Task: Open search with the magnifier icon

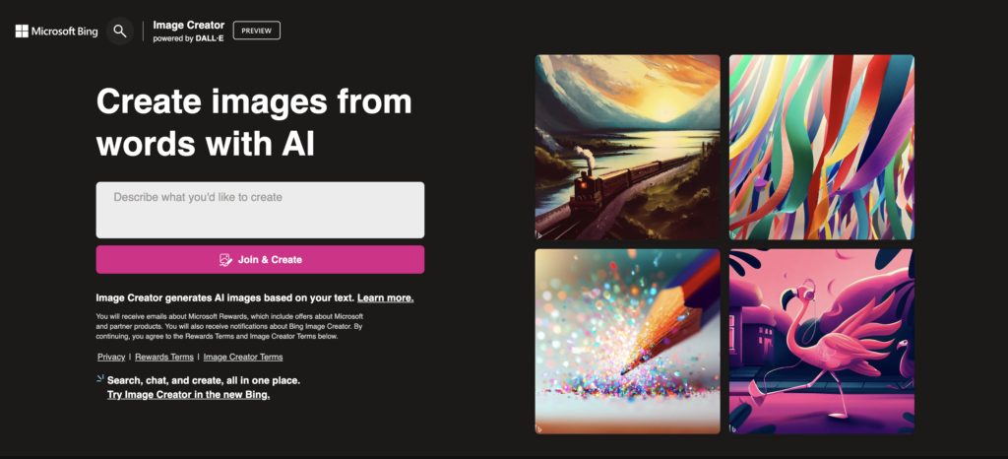Action: [x=119, y=31]
